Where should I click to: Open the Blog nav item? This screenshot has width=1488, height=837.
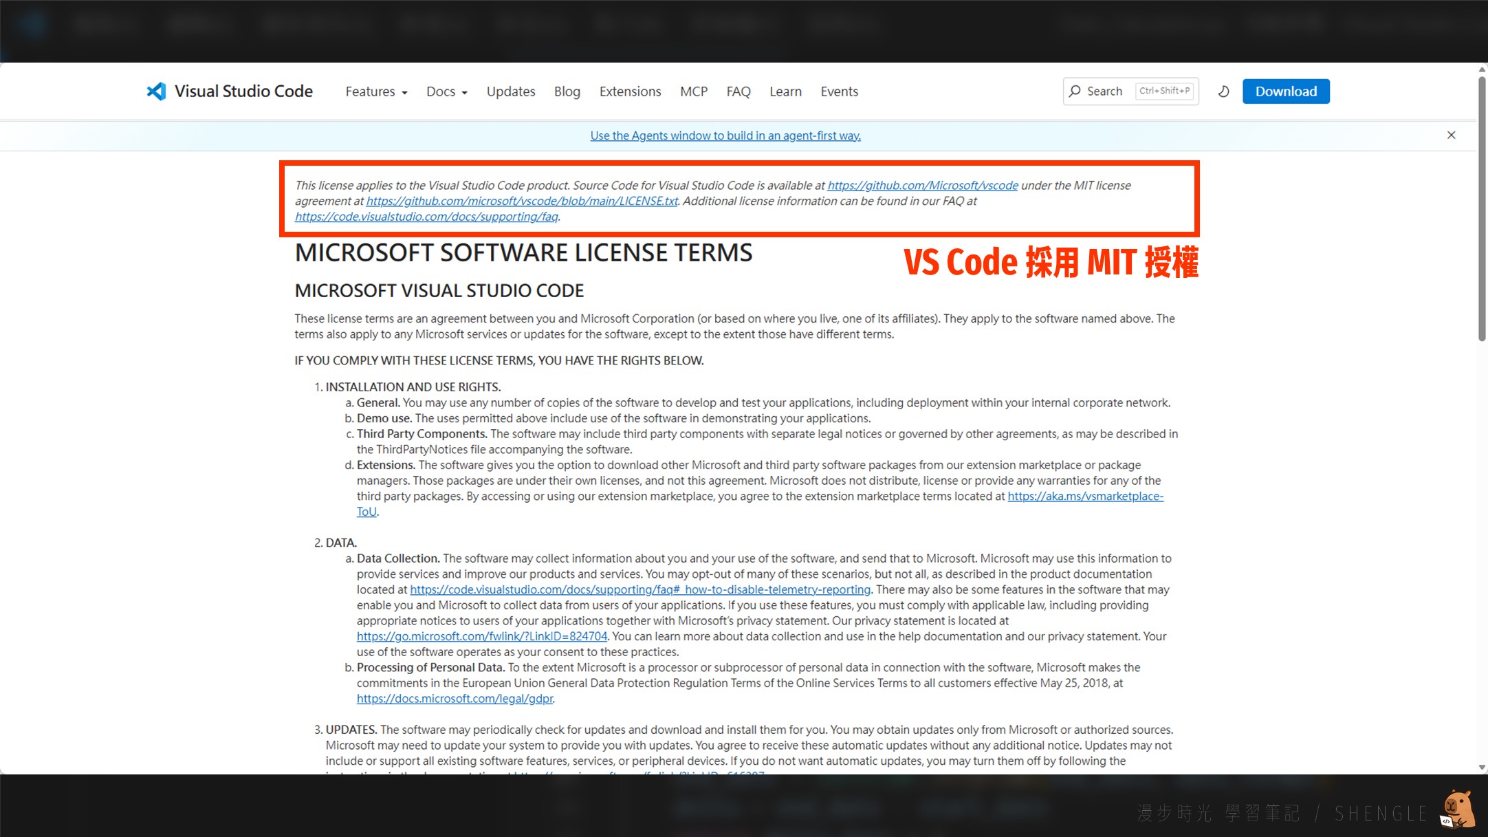pyautogui.click(x=567, y=91)
